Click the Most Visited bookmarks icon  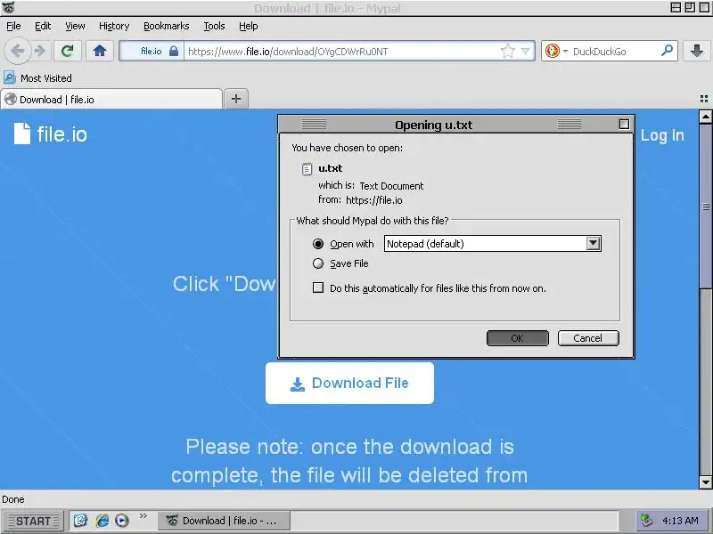(10, 78)
